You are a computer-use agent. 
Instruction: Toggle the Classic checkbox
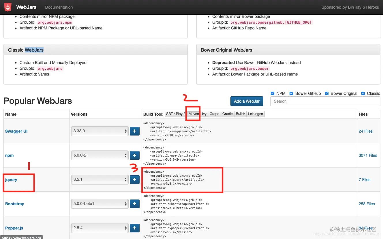click(x=363, y=93)
